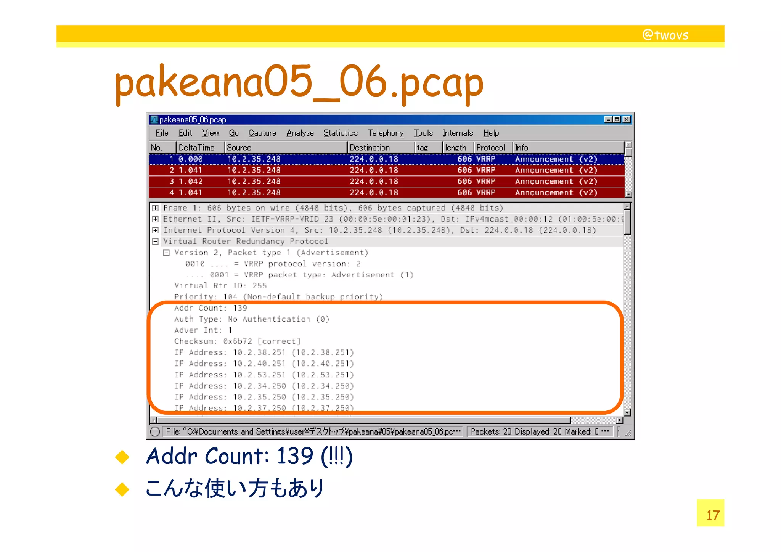Open the View menu
Image resolution: width=781 pixels, height=552 pixels.
211,133
